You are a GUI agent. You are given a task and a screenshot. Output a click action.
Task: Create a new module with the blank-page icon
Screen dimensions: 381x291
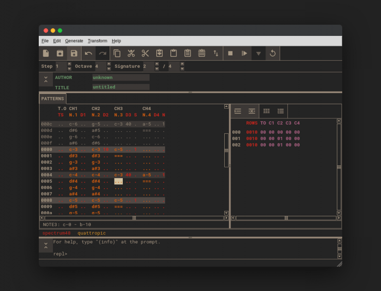click(x=46, y=53)
